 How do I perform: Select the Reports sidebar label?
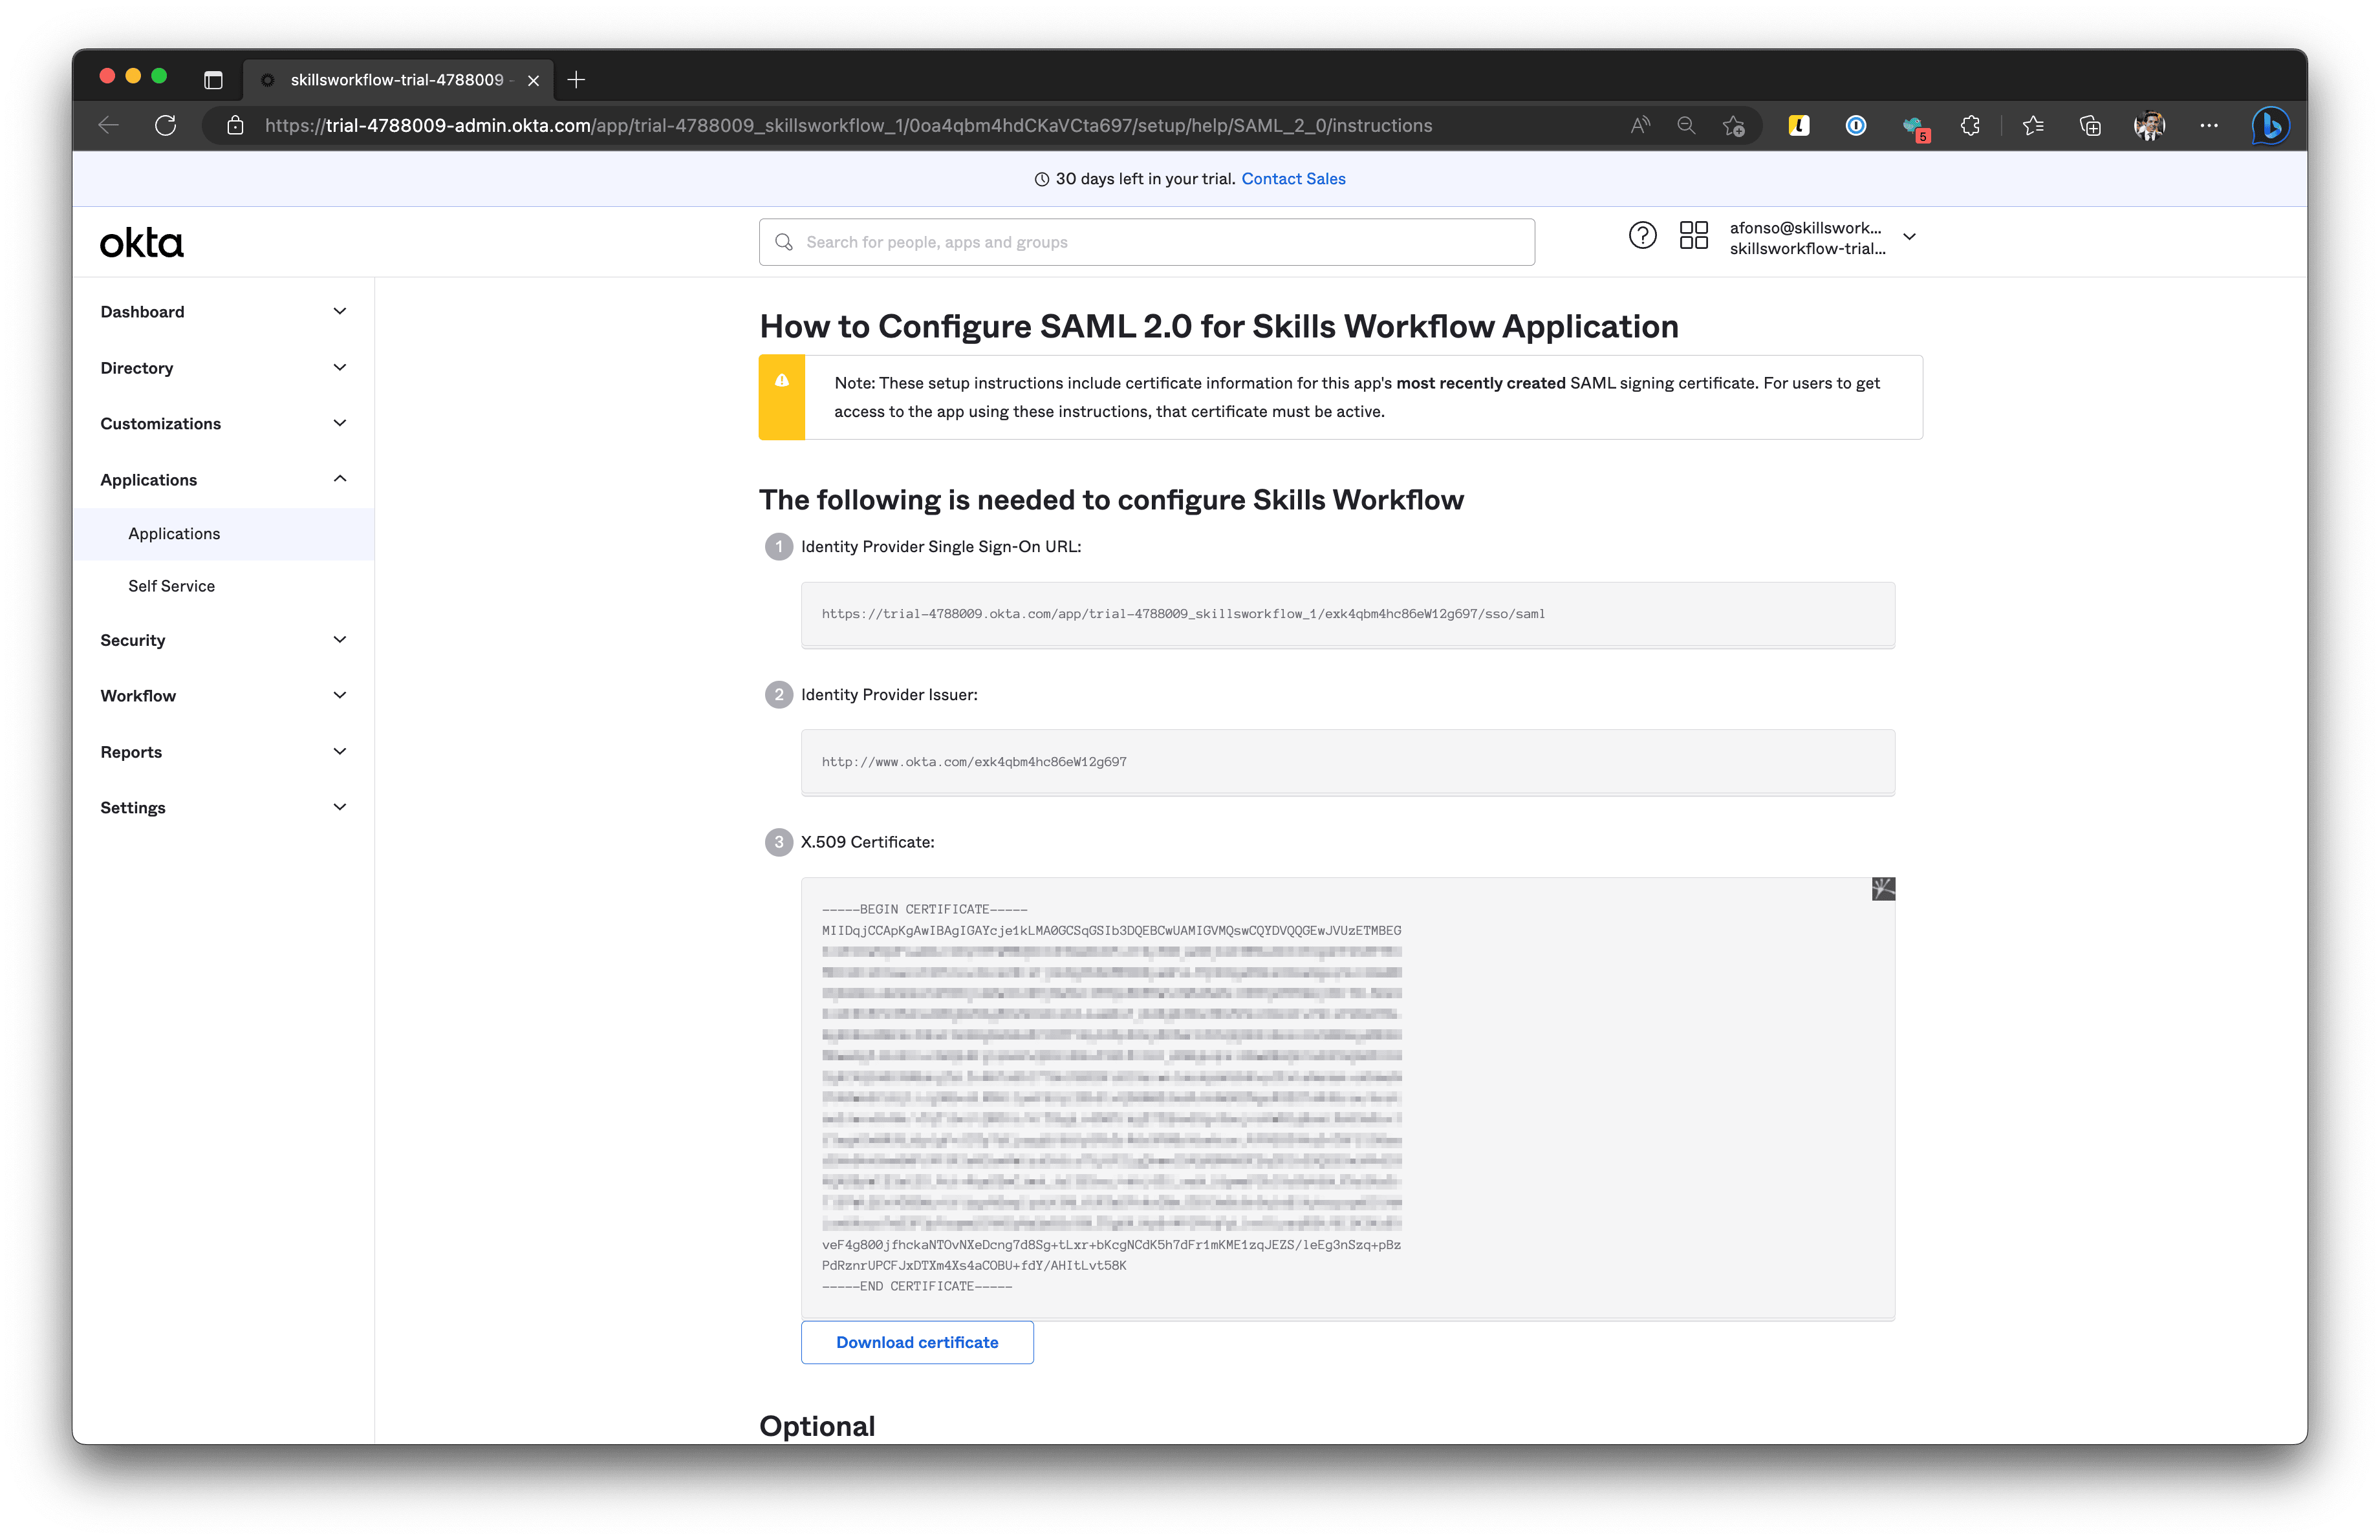point(131,753)
